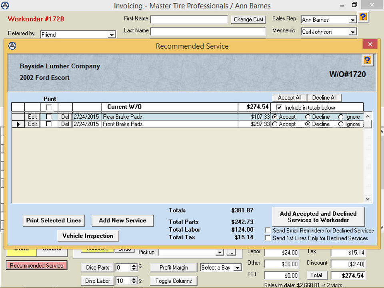Check Print box for Front Brake Pads

[49, 124]
